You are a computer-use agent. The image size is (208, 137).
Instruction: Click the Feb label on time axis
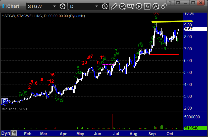(x=28, y=134)
